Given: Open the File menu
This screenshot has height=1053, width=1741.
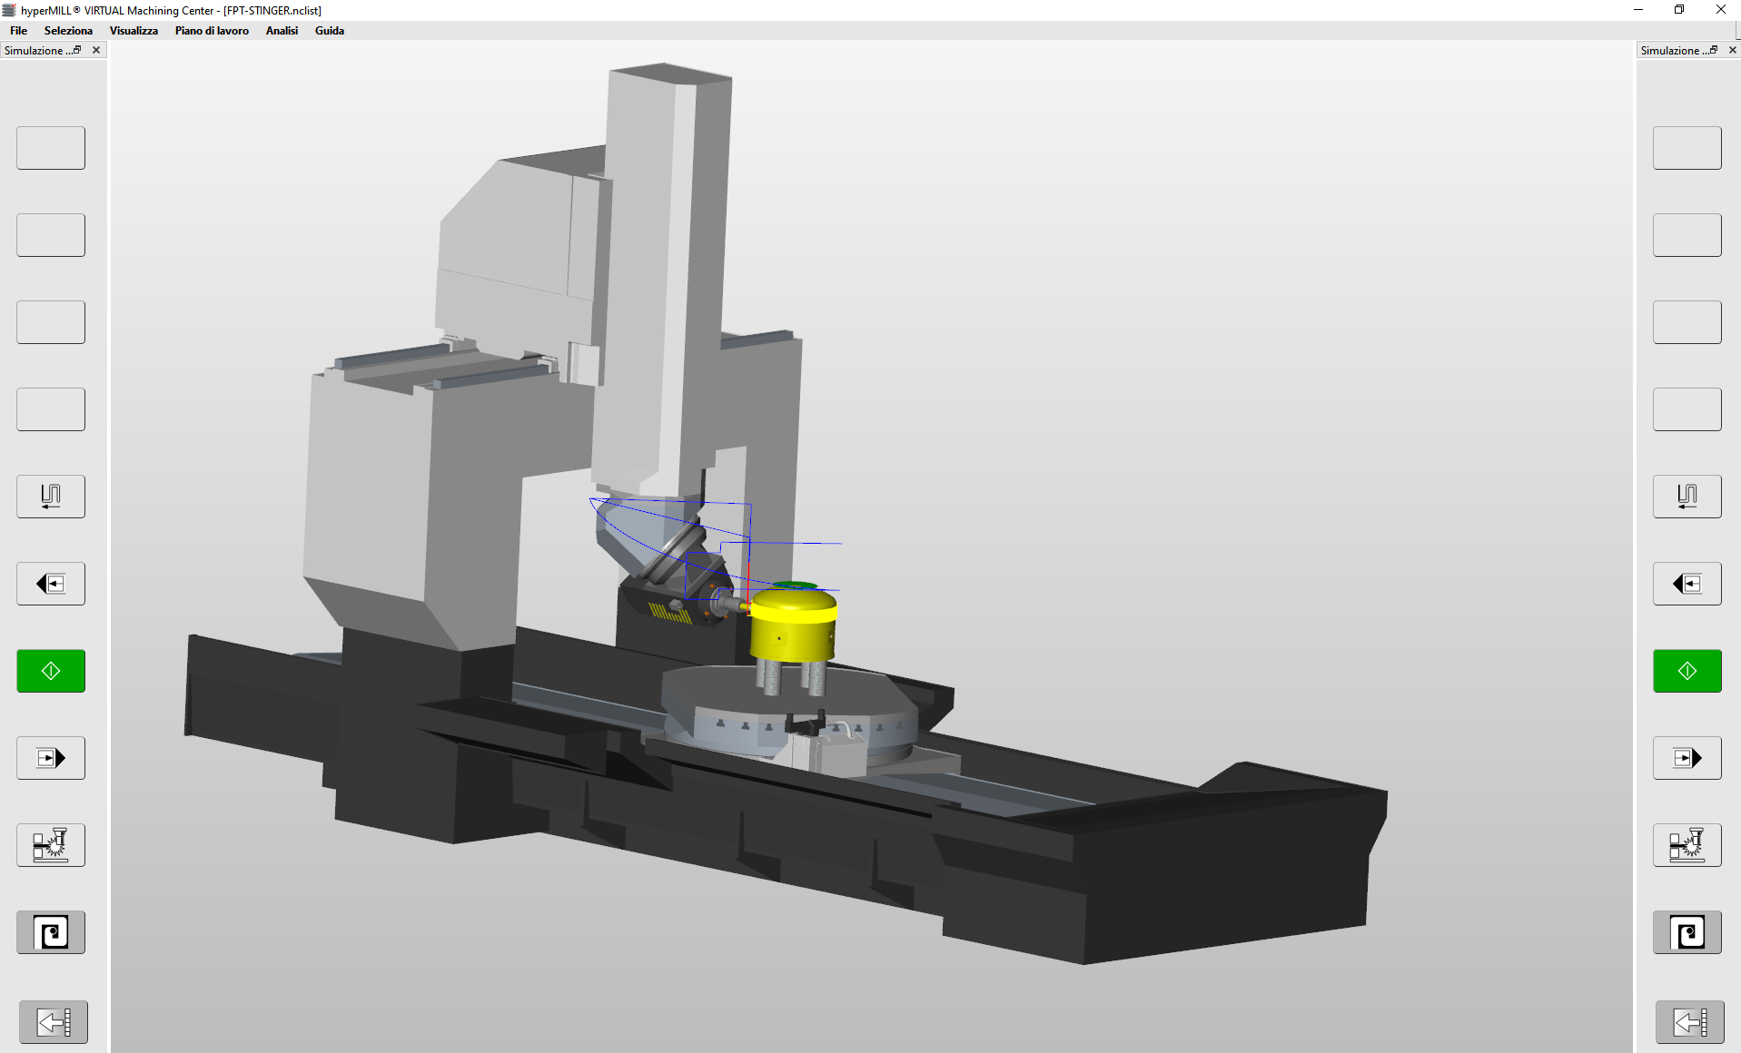Looking at the screenshot, I should tap(18, 30).
